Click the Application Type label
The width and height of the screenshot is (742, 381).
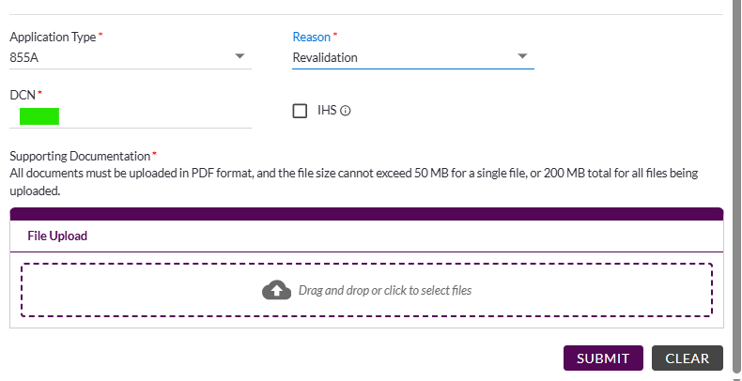point(53,37)
